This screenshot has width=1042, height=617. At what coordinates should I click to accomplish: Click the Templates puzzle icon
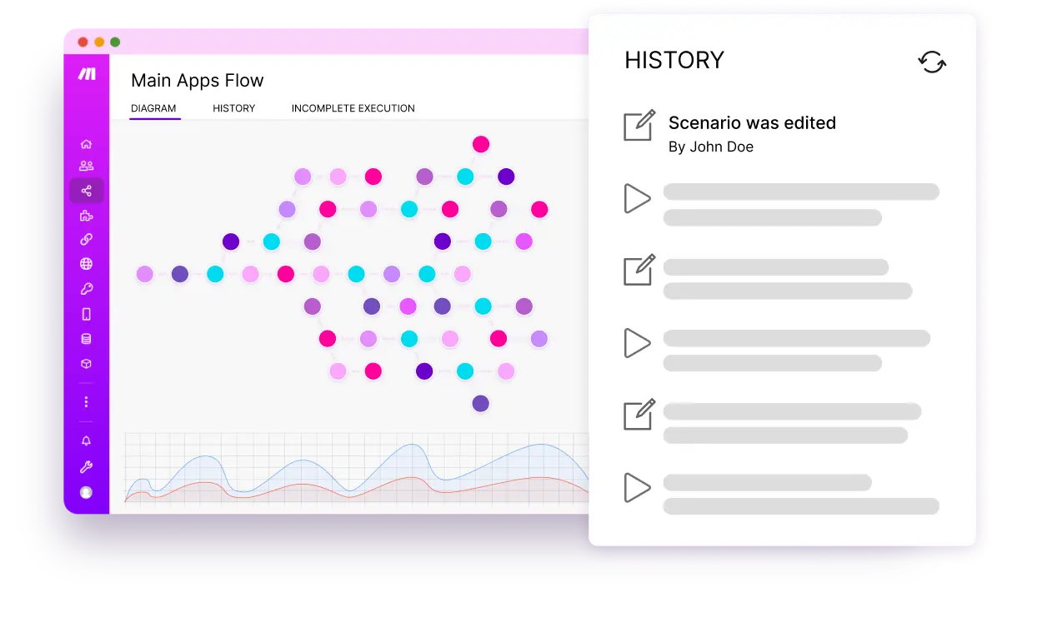86,215
